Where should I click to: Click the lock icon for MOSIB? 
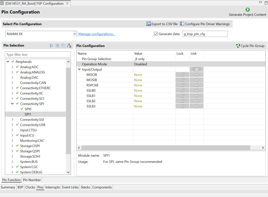click(x=182, y=80)
